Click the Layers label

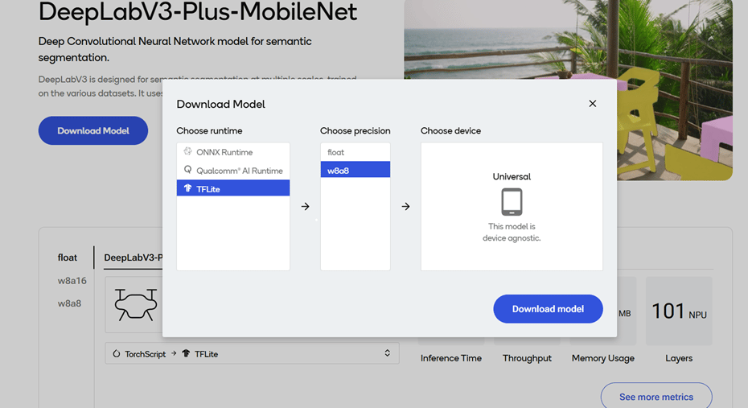click(679, 358)
